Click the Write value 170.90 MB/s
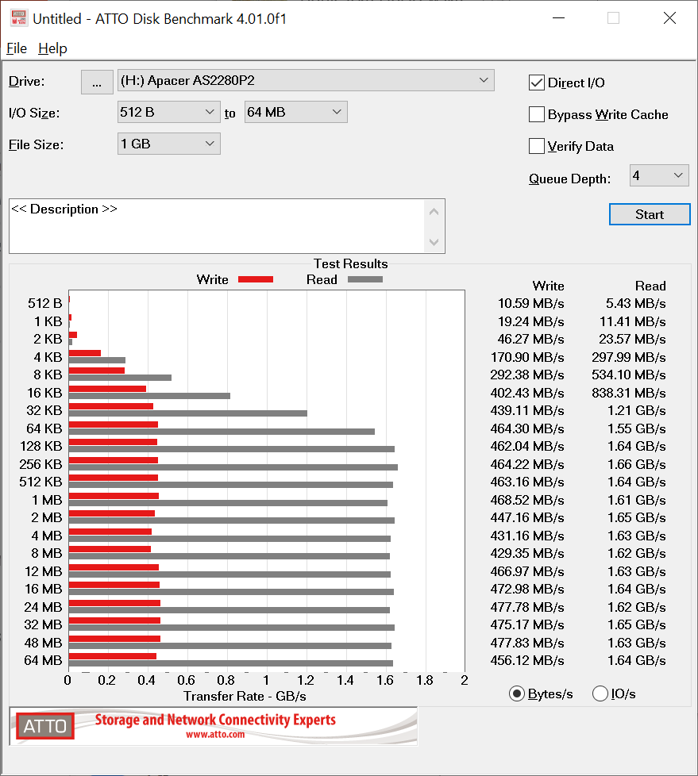698x776 pixels. (x=527, y=357)
